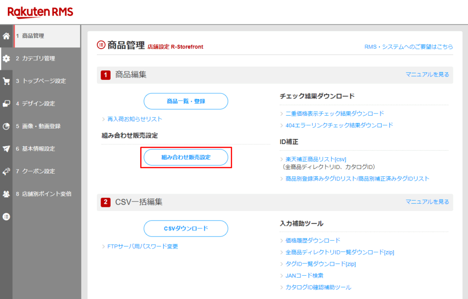Open RMS・システムへのご要望はこちら link
Viewport: 468px width, 299px height.
409,47
